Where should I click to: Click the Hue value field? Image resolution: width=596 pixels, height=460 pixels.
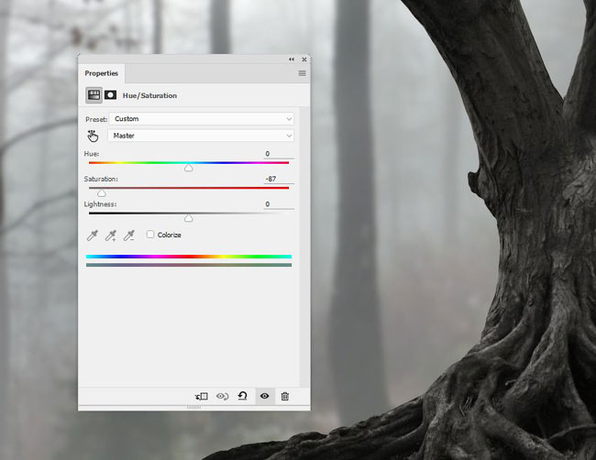tap(279, 154)
